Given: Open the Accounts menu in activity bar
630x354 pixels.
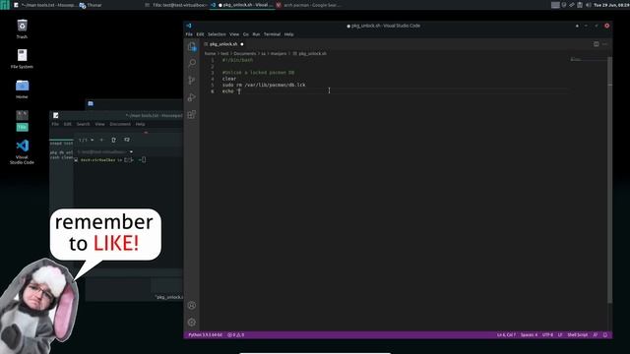Looking at the screenshot, I should 192,306.
